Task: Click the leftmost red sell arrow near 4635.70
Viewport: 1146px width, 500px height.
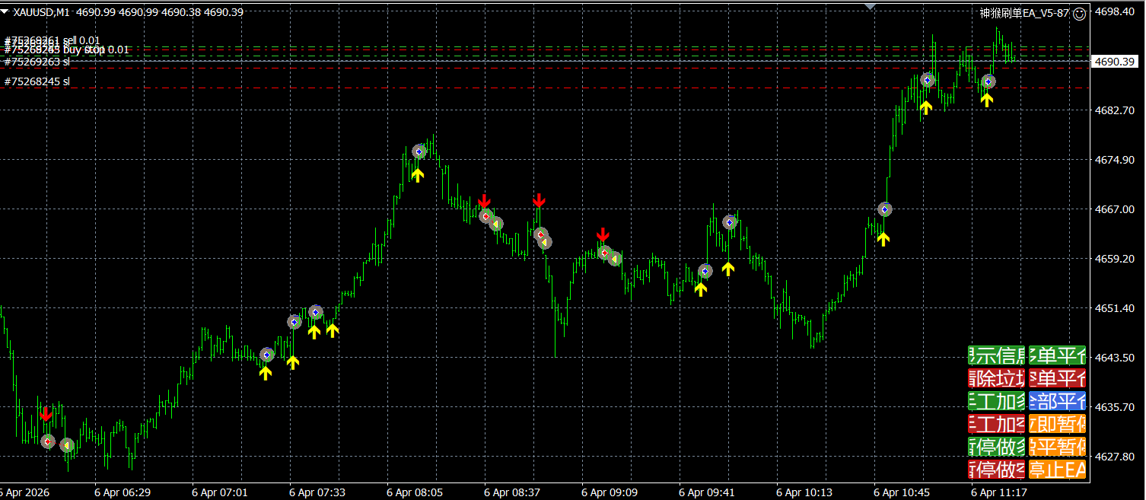Action: pyautogui.click(x=46, y=414)
